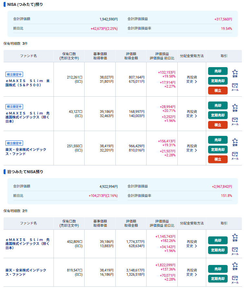
Task: Click star register icon in 旧つみたてNISA 楽天・全米株式 row
Action: [235, 266]
